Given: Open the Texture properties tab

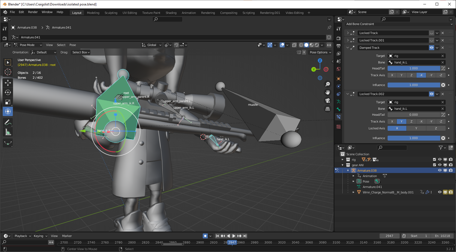Looking at the screenshot, I should (339, 127).
